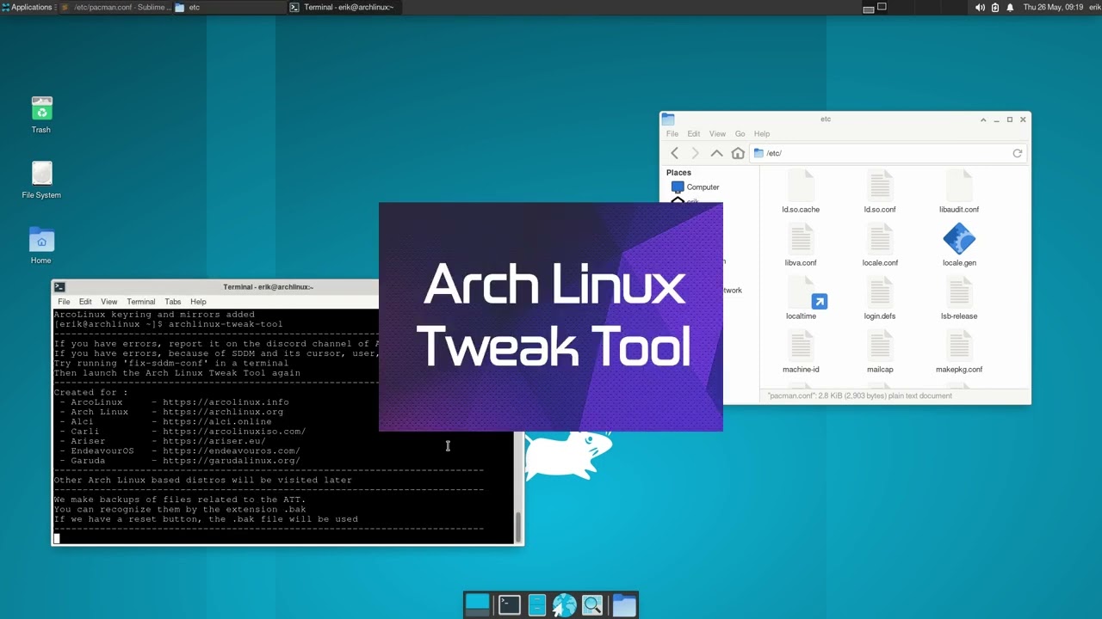Open the Home folder desktop icon
Image resolution: width=1102 pixels, height=619 pixels.
click(41, 246)
